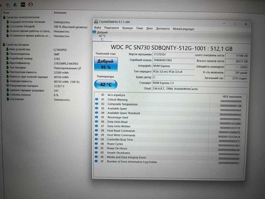
Task: Click the Значение column header
Action: pyautogui.click(x=60, y=13)
